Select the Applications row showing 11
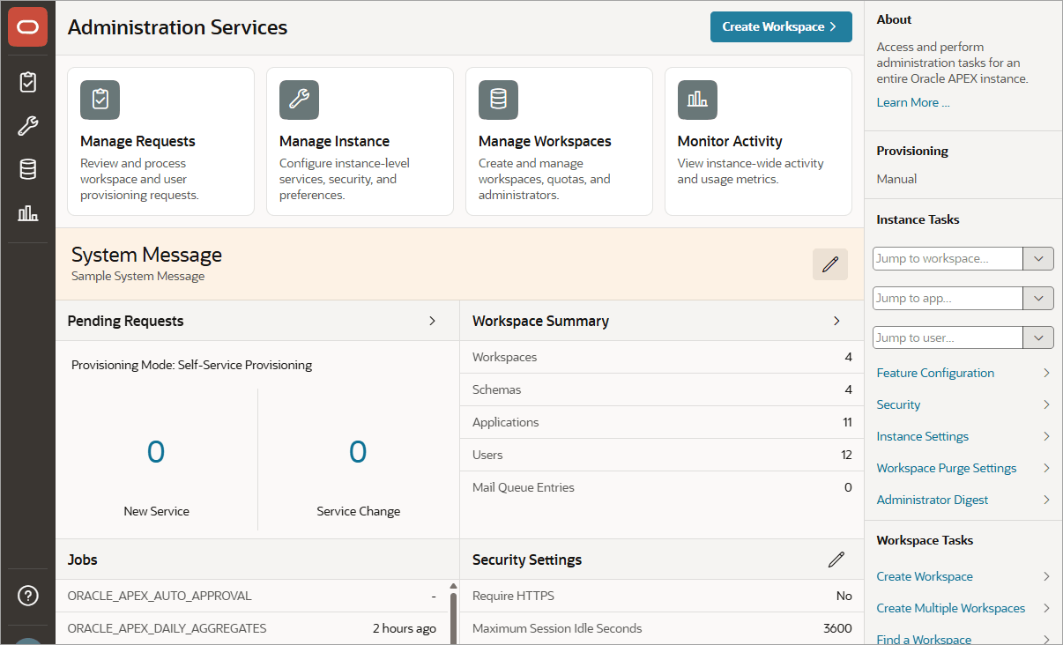Screen dimensions: 1063x645 pyautogui.click(x=662, y=422)
